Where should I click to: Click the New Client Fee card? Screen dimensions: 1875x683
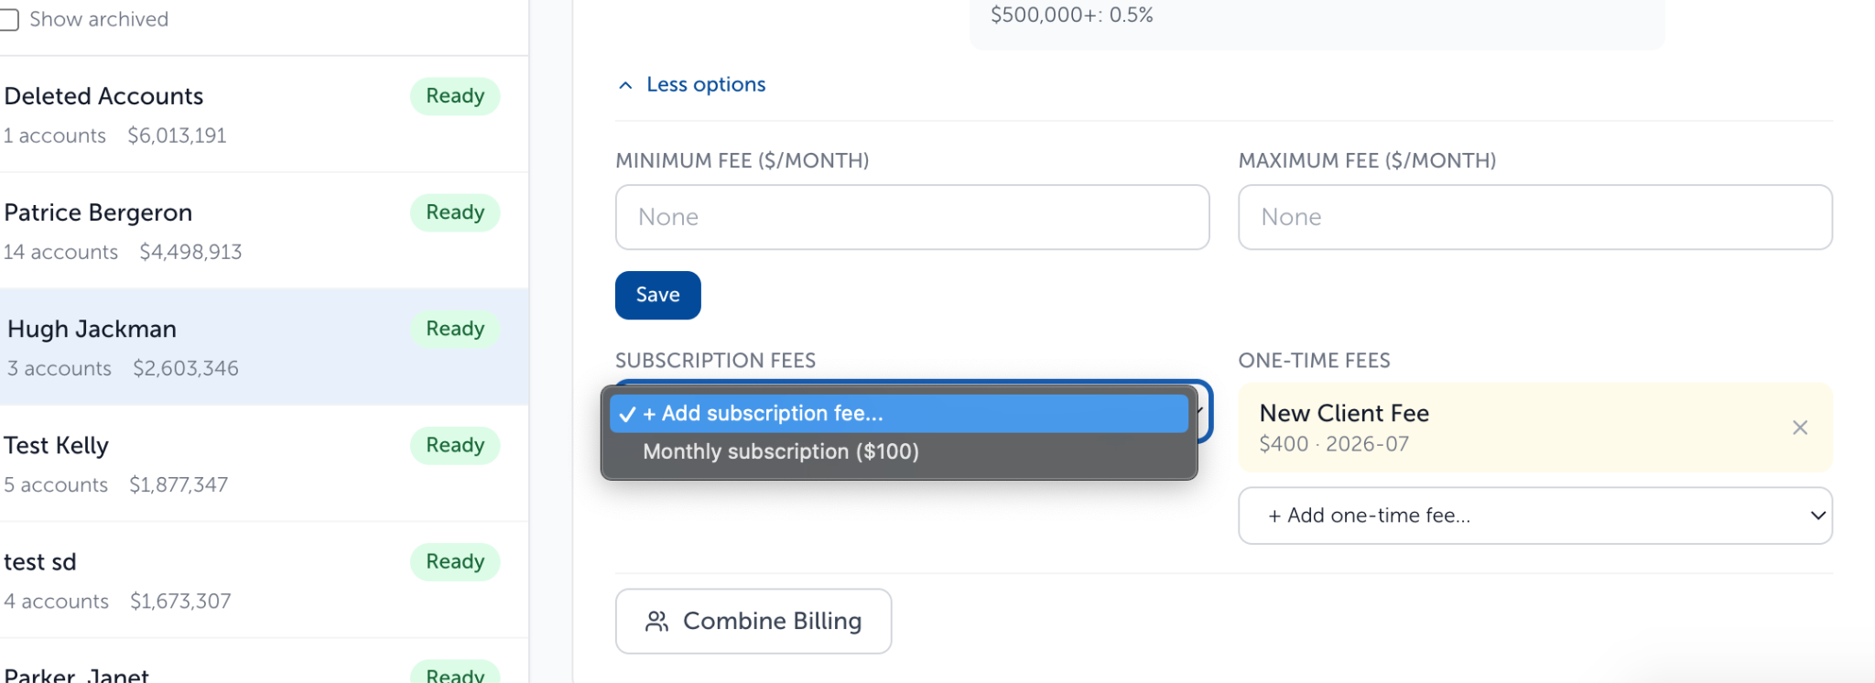coord(1534,428)
